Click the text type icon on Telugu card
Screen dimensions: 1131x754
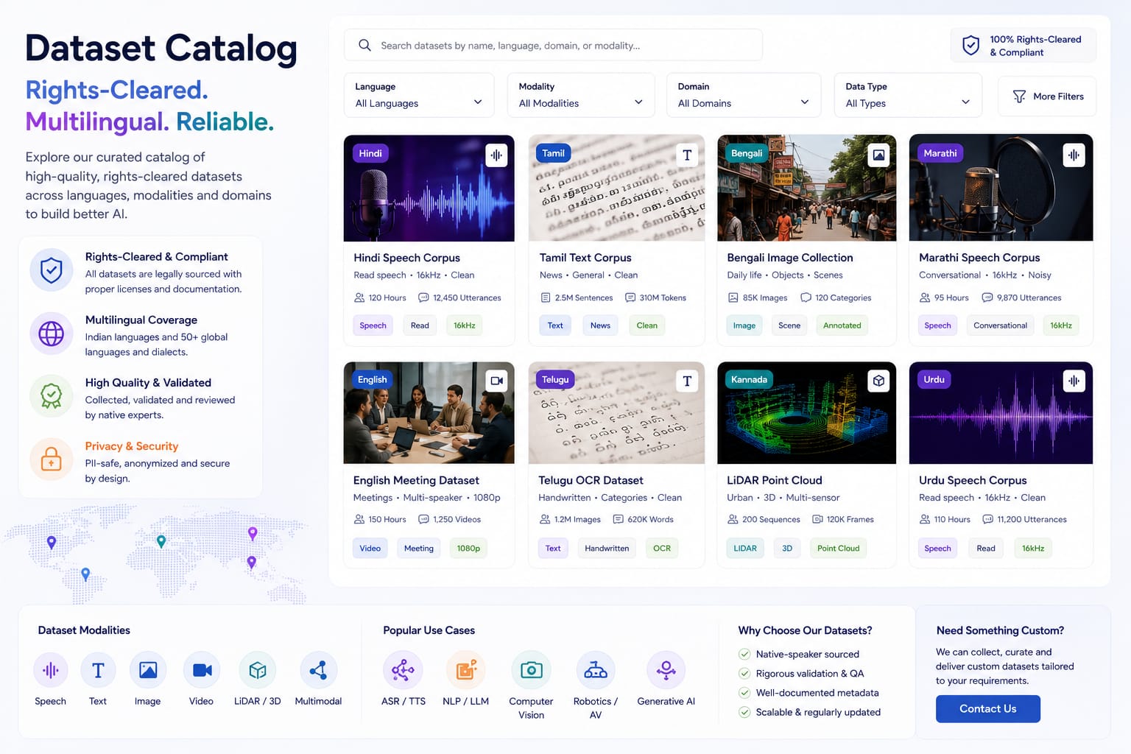(687, 381)
